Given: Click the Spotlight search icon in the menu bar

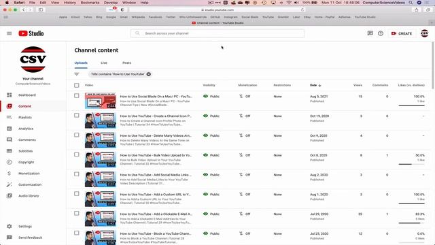Looking at the screenshot, I should click(x=411, y=3).
